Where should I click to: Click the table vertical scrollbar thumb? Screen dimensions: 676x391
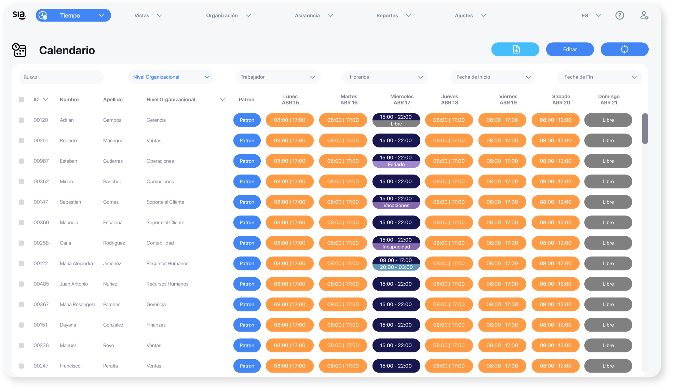(x=645, y=129)
